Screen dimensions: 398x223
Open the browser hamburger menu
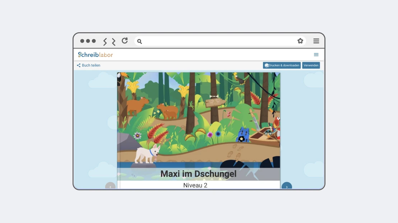point(316,41)
